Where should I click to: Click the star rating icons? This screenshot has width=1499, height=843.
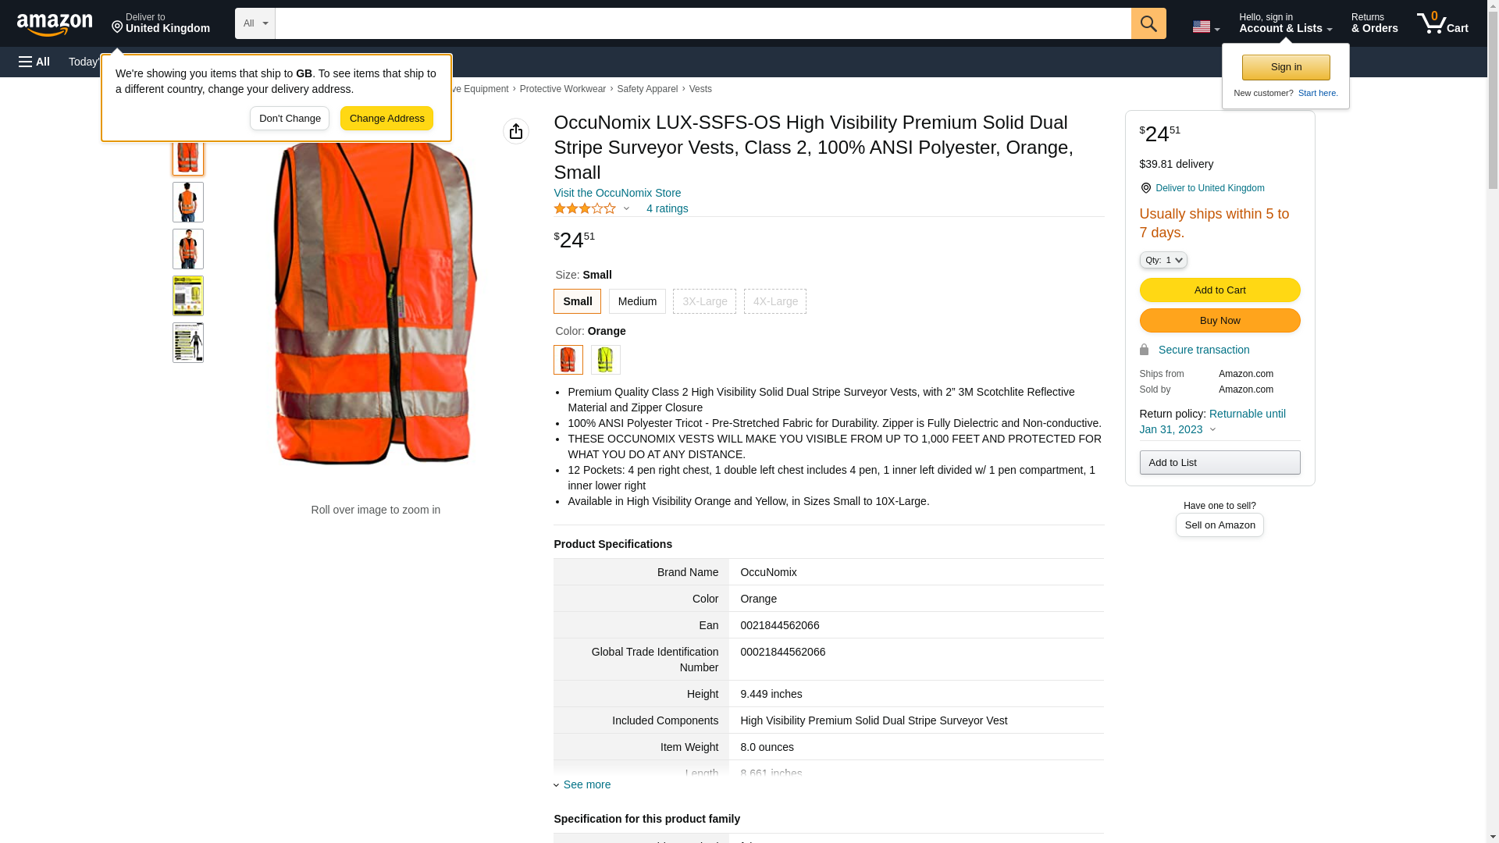(585, 208)
